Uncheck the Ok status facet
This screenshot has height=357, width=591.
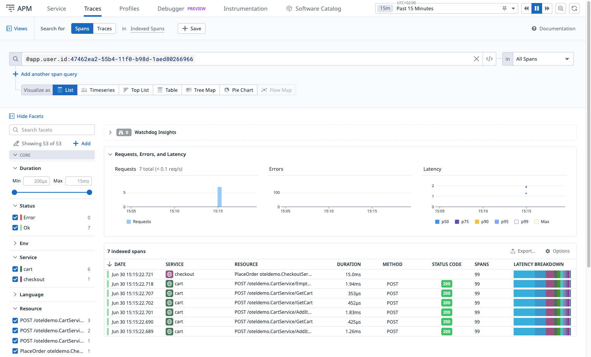click(15, 228)
